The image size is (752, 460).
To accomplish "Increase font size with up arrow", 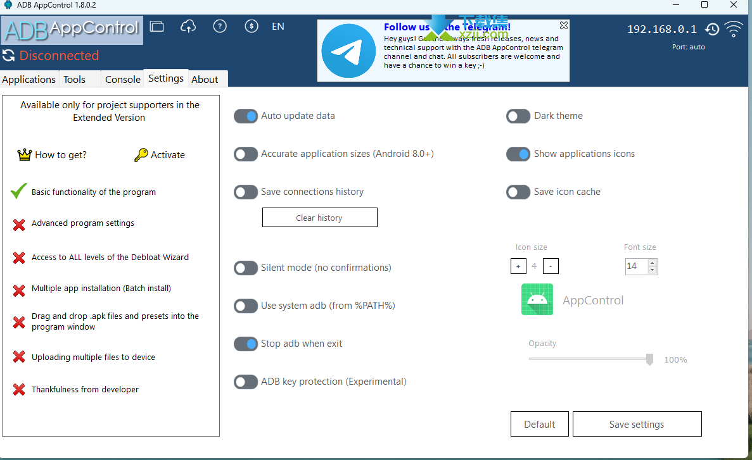I will 653,263.
